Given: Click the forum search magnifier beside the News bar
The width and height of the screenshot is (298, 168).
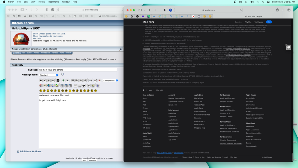Looking at the screenshot, I should 120,49.
